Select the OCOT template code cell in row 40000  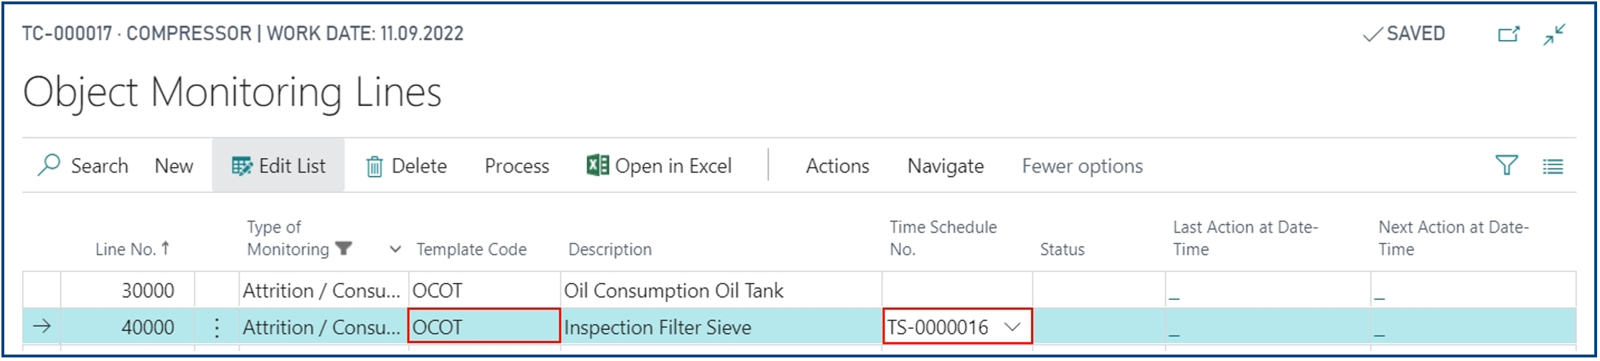(483, 327)
